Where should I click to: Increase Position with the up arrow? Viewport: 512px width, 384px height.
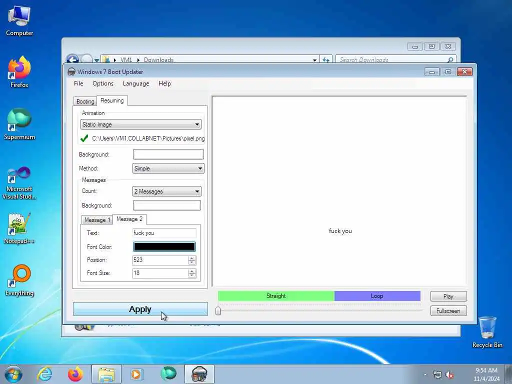click(192, 258)
